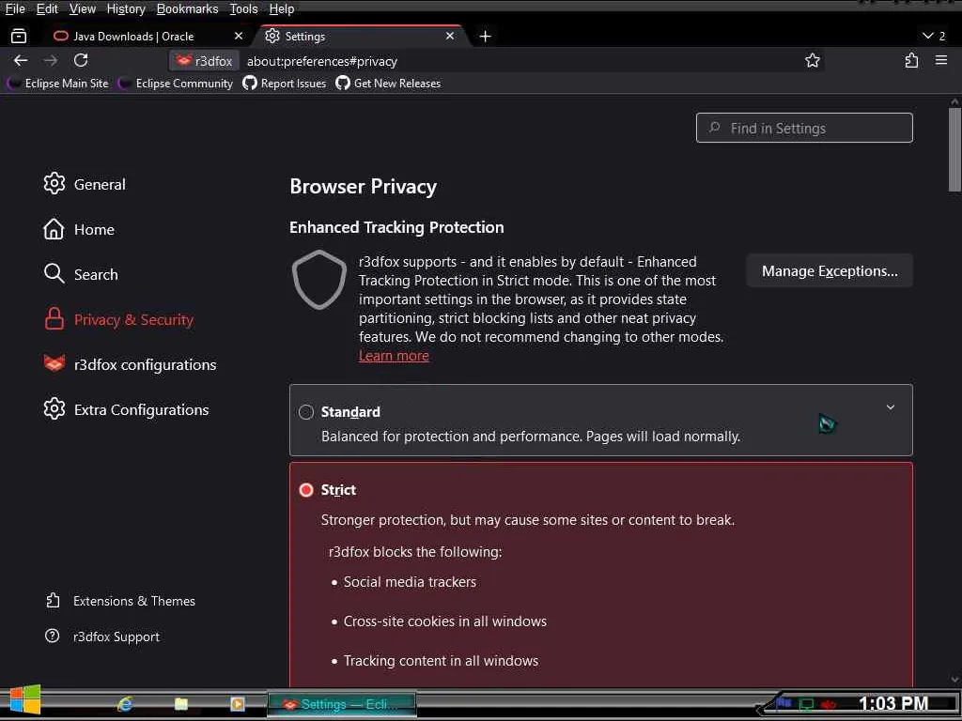
Task: Open media player taskbar icon
Action: pyautogui.click(x=238, y=704)
